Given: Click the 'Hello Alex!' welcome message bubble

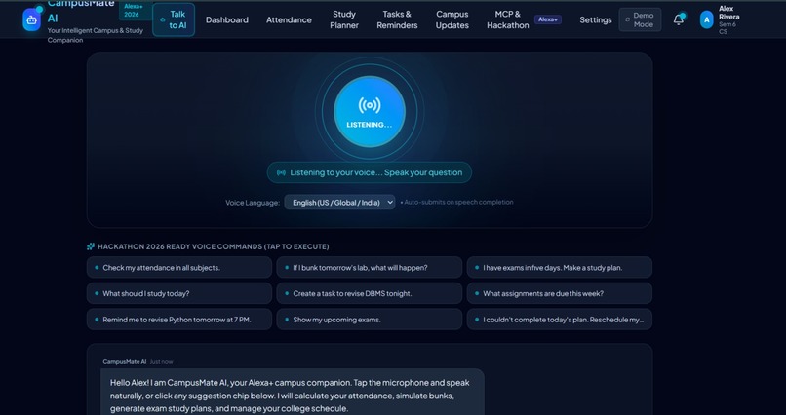Looking at the screenshot, I should point(293,392).
